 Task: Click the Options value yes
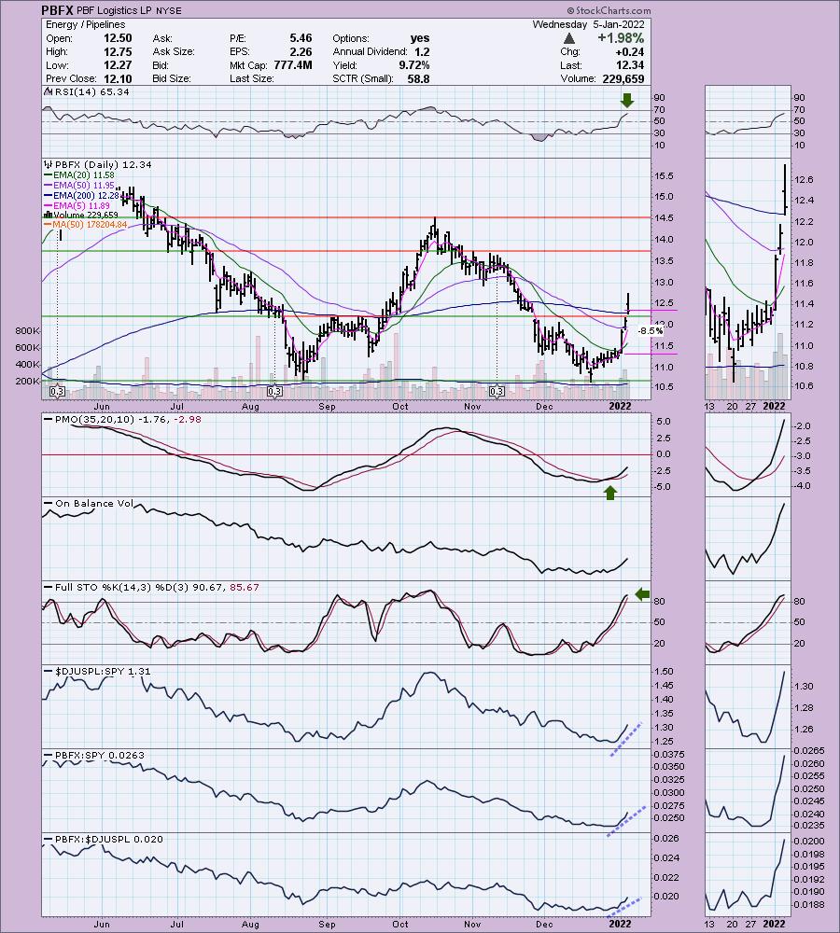click(420, 38)
